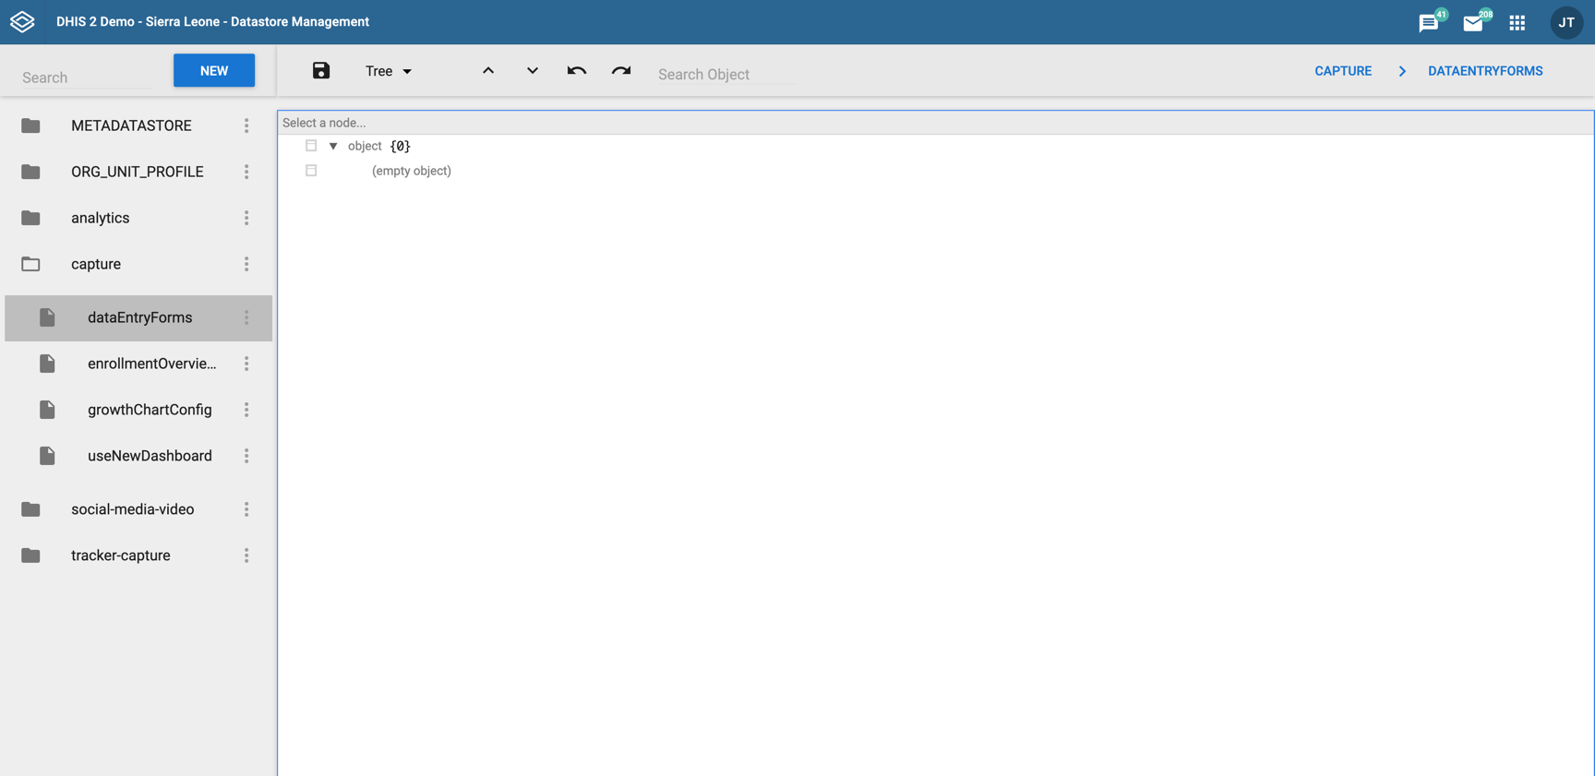The height and width of the screenshot is (776, 1595).
Task: Open options menu for dataEntryForms
Action: [x=246, y=317]
